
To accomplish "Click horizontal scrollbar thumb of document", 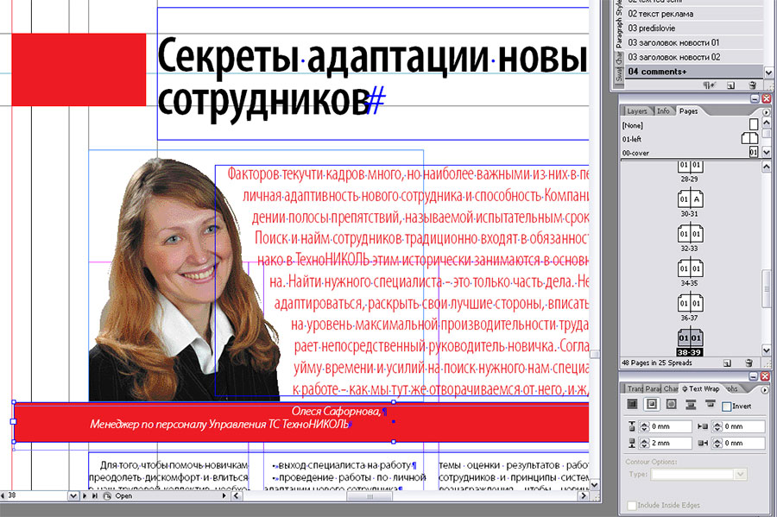I will coord(370,496).
